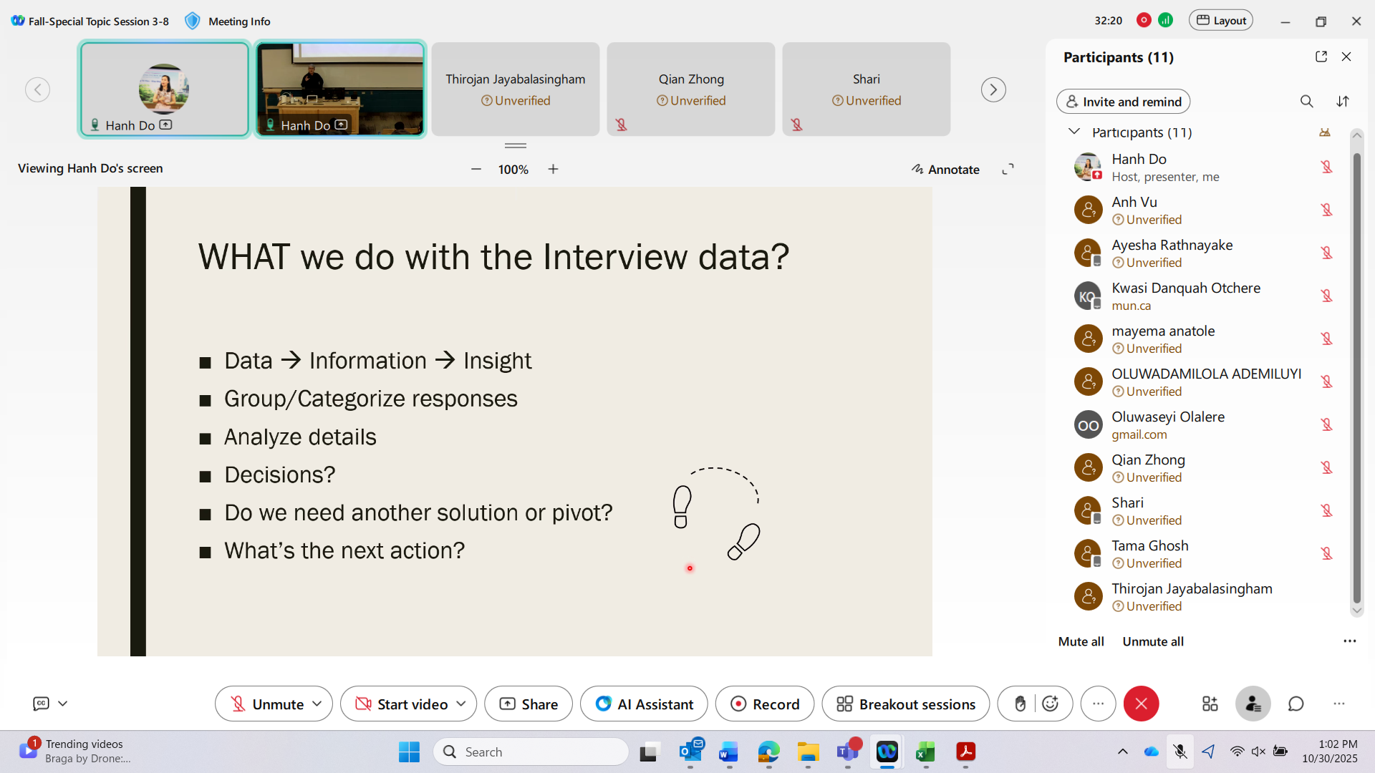The width and height of the screenshot is (1375, 773).
Task: Click Mute all
Action: (1081, 642)
